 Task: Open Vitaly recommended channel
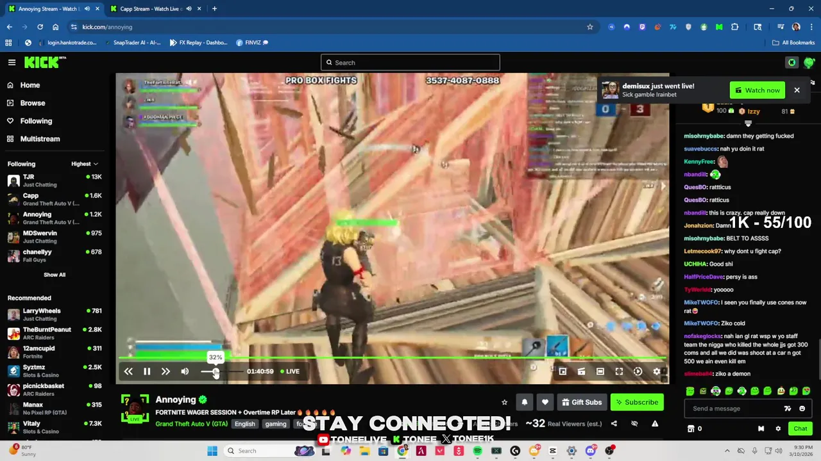coord(55,427)
